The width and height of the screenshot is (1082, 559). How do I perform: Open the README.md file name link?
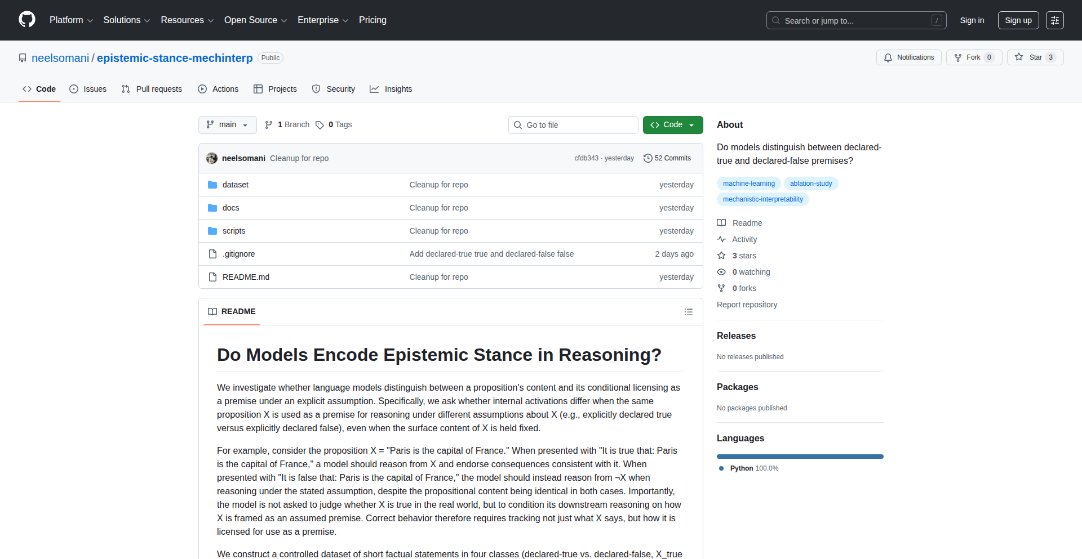pos(246,277)
